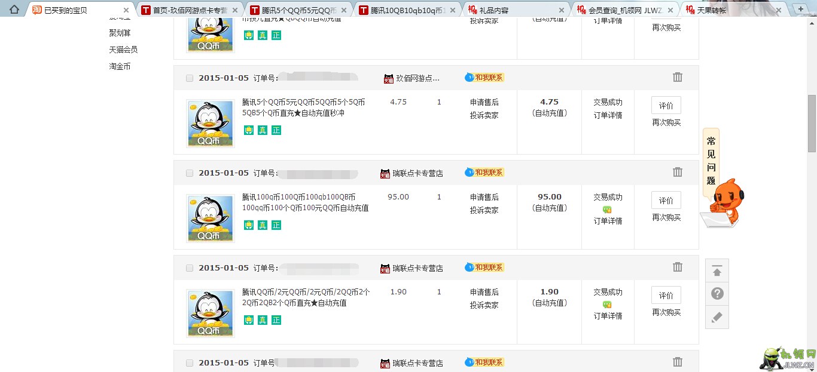Open the 聚划算 sidebar link
The height and width of the screenshot is (372, 817).
click(120, 33)
